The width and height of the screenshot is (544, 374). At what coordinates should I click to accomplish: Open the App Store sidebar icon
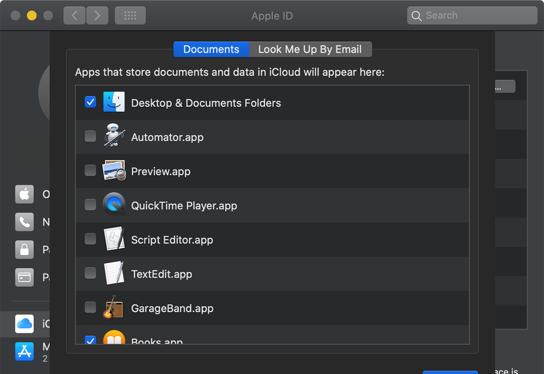[24, 351]
